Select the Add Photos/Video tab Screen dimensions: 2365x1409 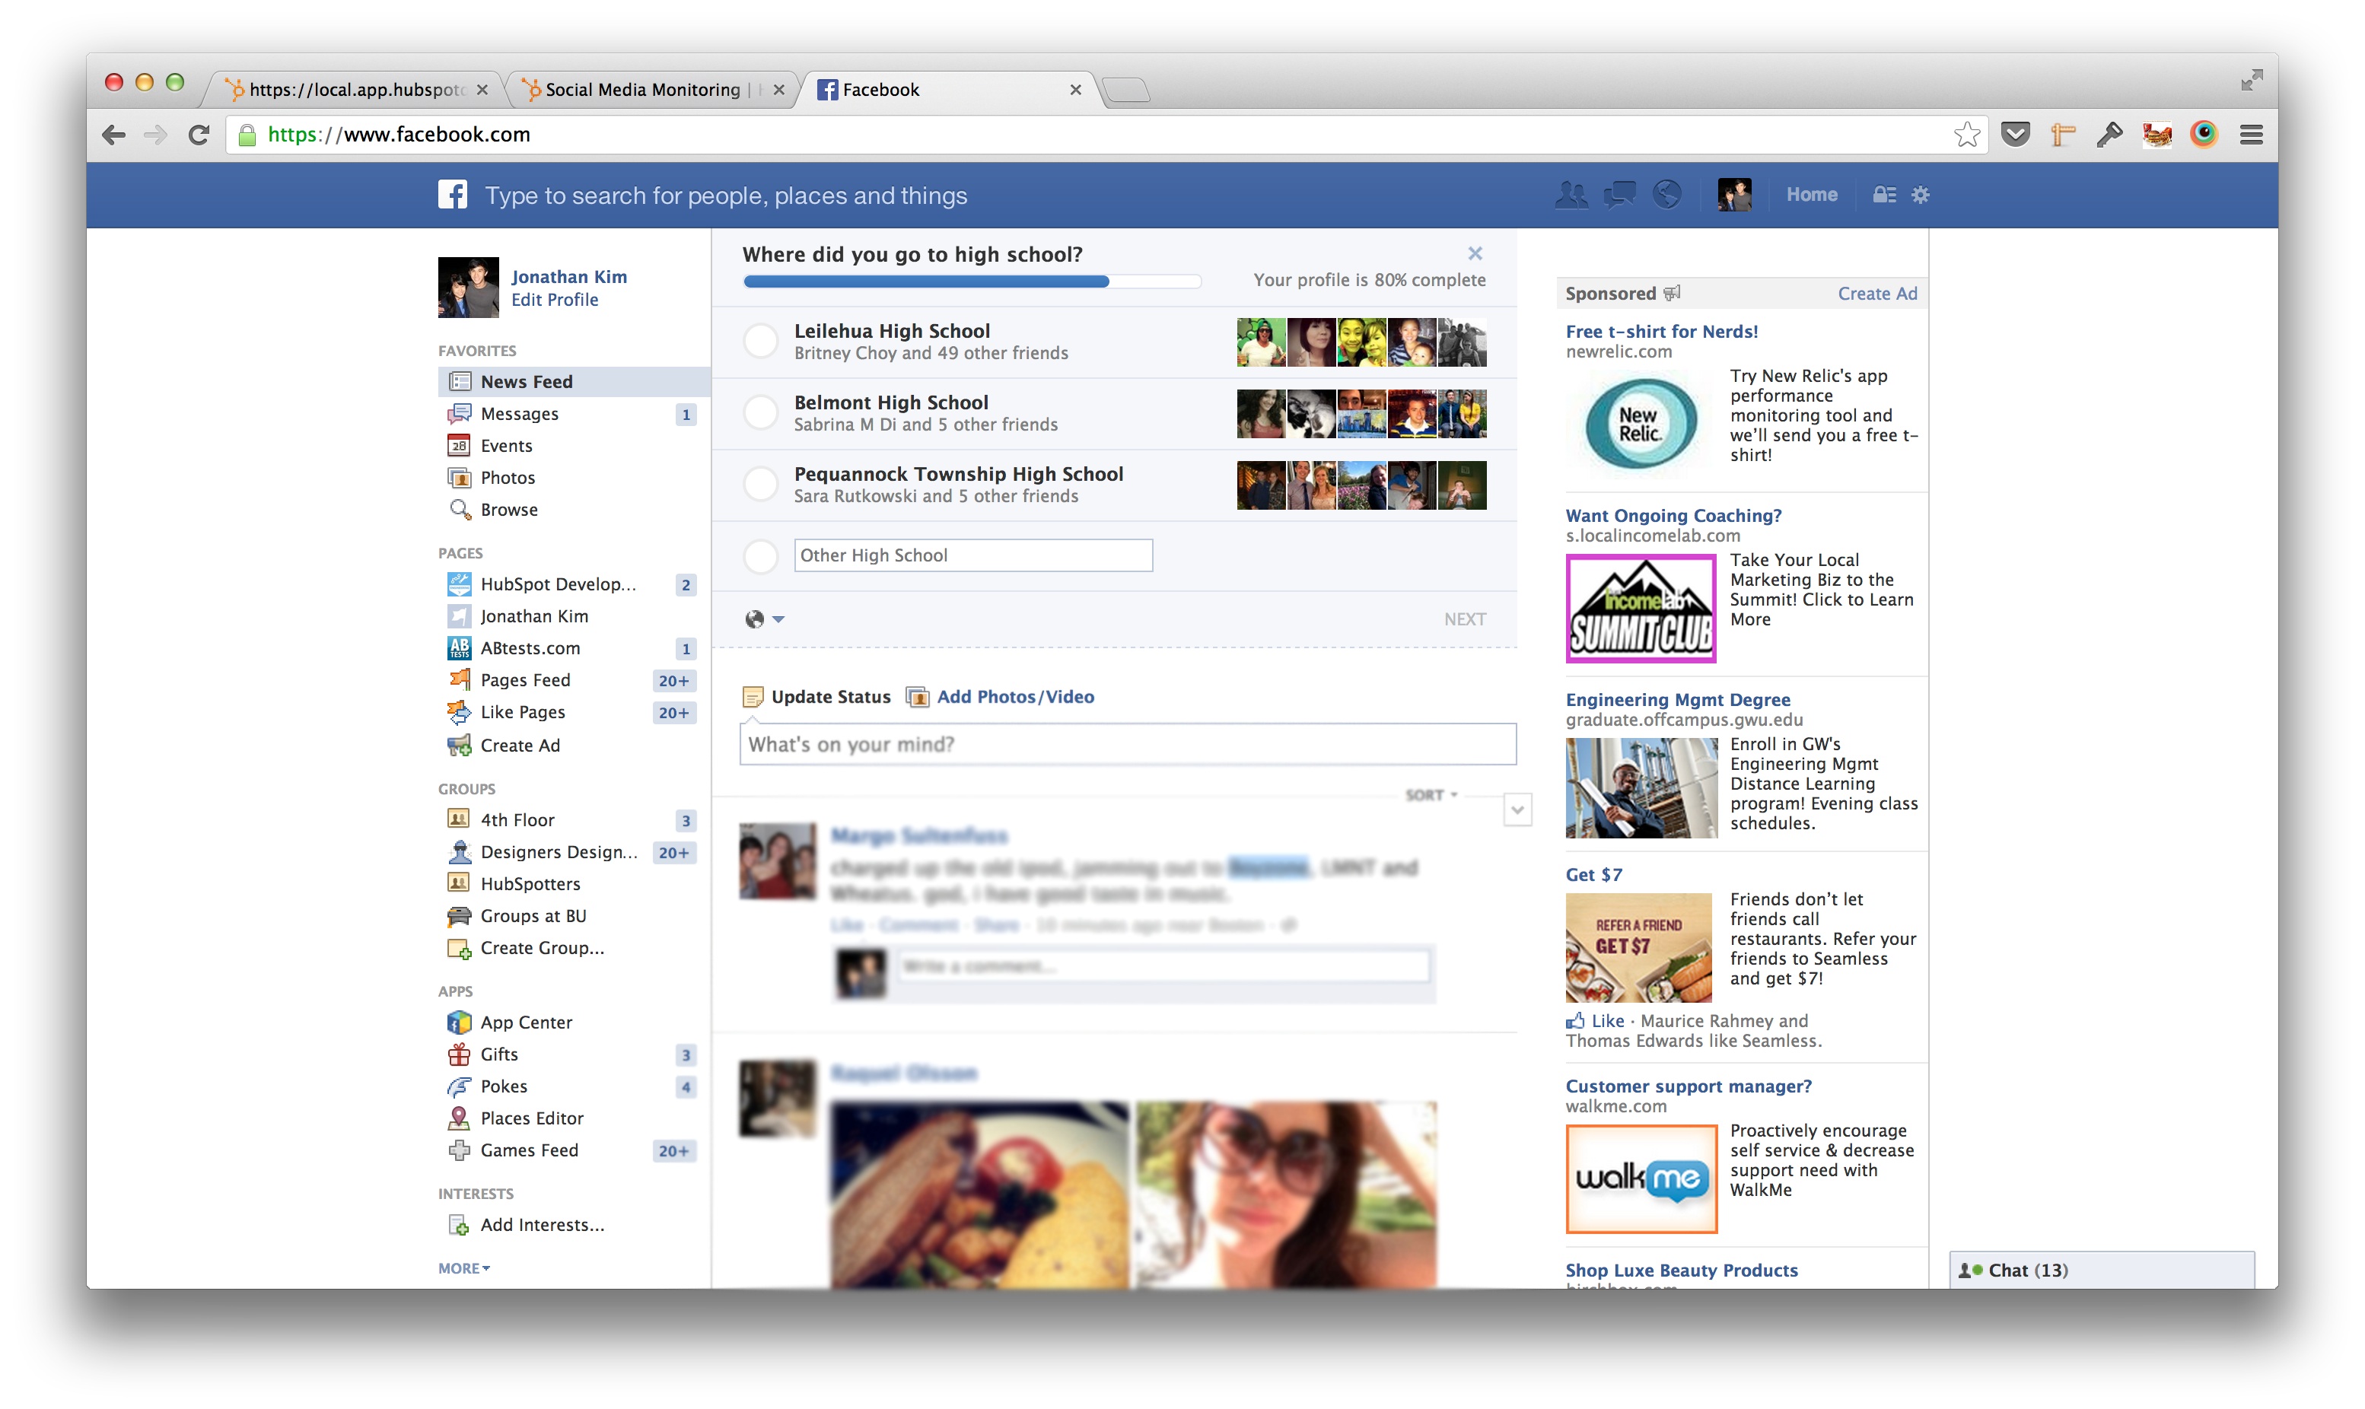click(x=1001, y=697)
